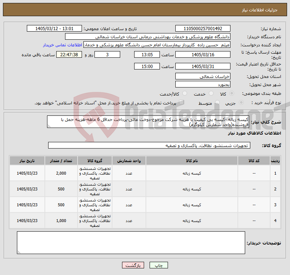Click date 1405/03/23 in row 1
This screenshot has height=275, width=290.
tap(27, 173)
